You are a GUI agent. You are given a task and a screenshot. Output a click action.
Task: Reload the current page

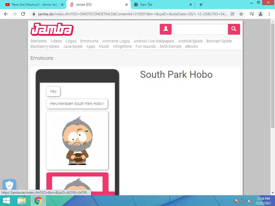coord(23,14)
